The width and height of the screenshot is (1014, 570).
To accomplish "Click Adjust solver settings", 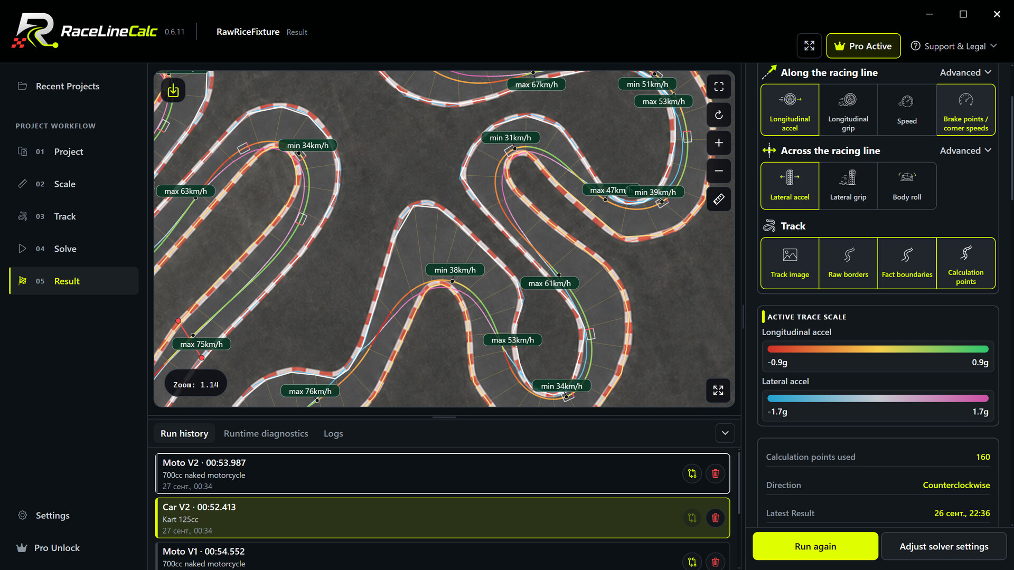I will (x=944, y=546).
